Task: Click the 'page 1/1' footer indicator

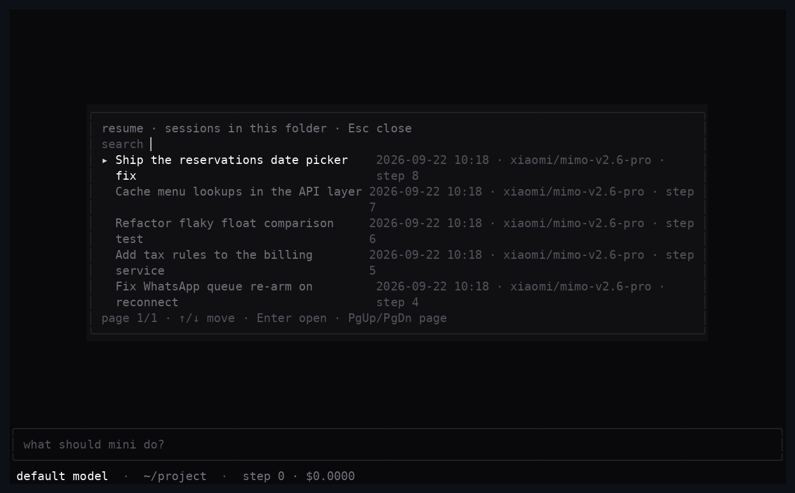Action: pos(129,318)
